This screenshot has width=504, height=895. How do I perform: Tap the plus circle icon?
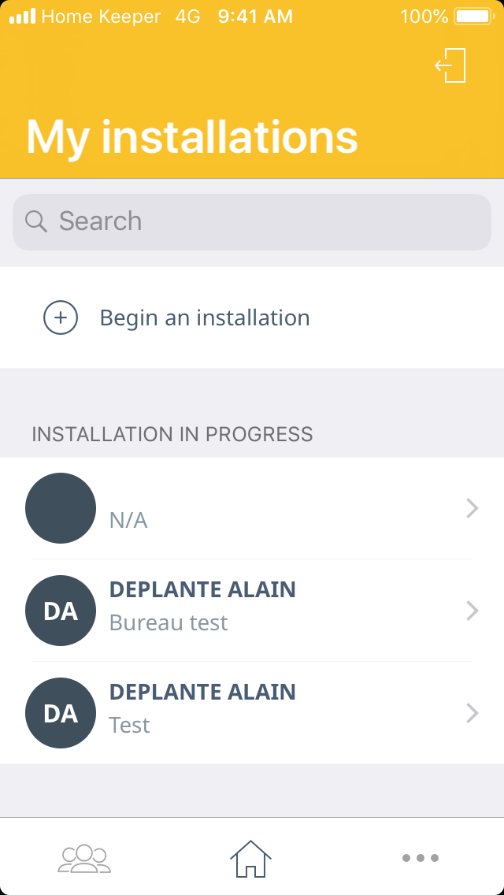coord(61,318)
